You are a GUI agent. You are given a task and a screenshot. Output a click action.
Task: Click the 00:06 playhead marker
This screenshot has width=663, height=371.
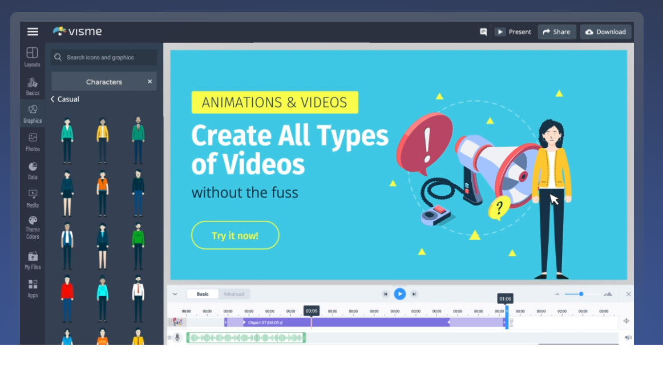(311, 311)
